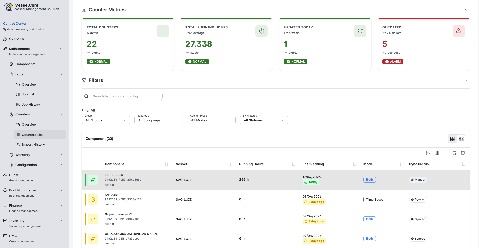This screenshot has width=479, height=248.
Task: Collapse the Maintenance menu chevron
Action: tap(61, 49)
